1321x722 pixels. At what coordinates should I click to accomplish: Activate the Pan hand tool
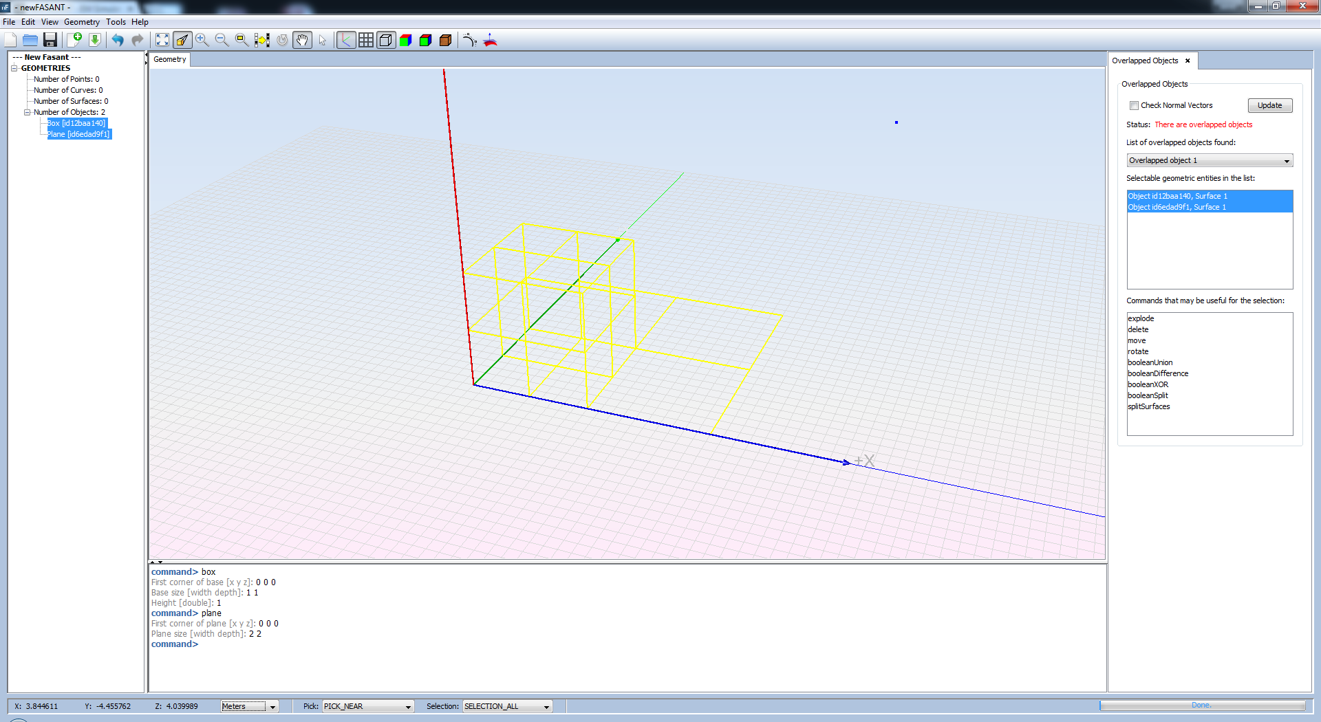[x=302, y=40]
